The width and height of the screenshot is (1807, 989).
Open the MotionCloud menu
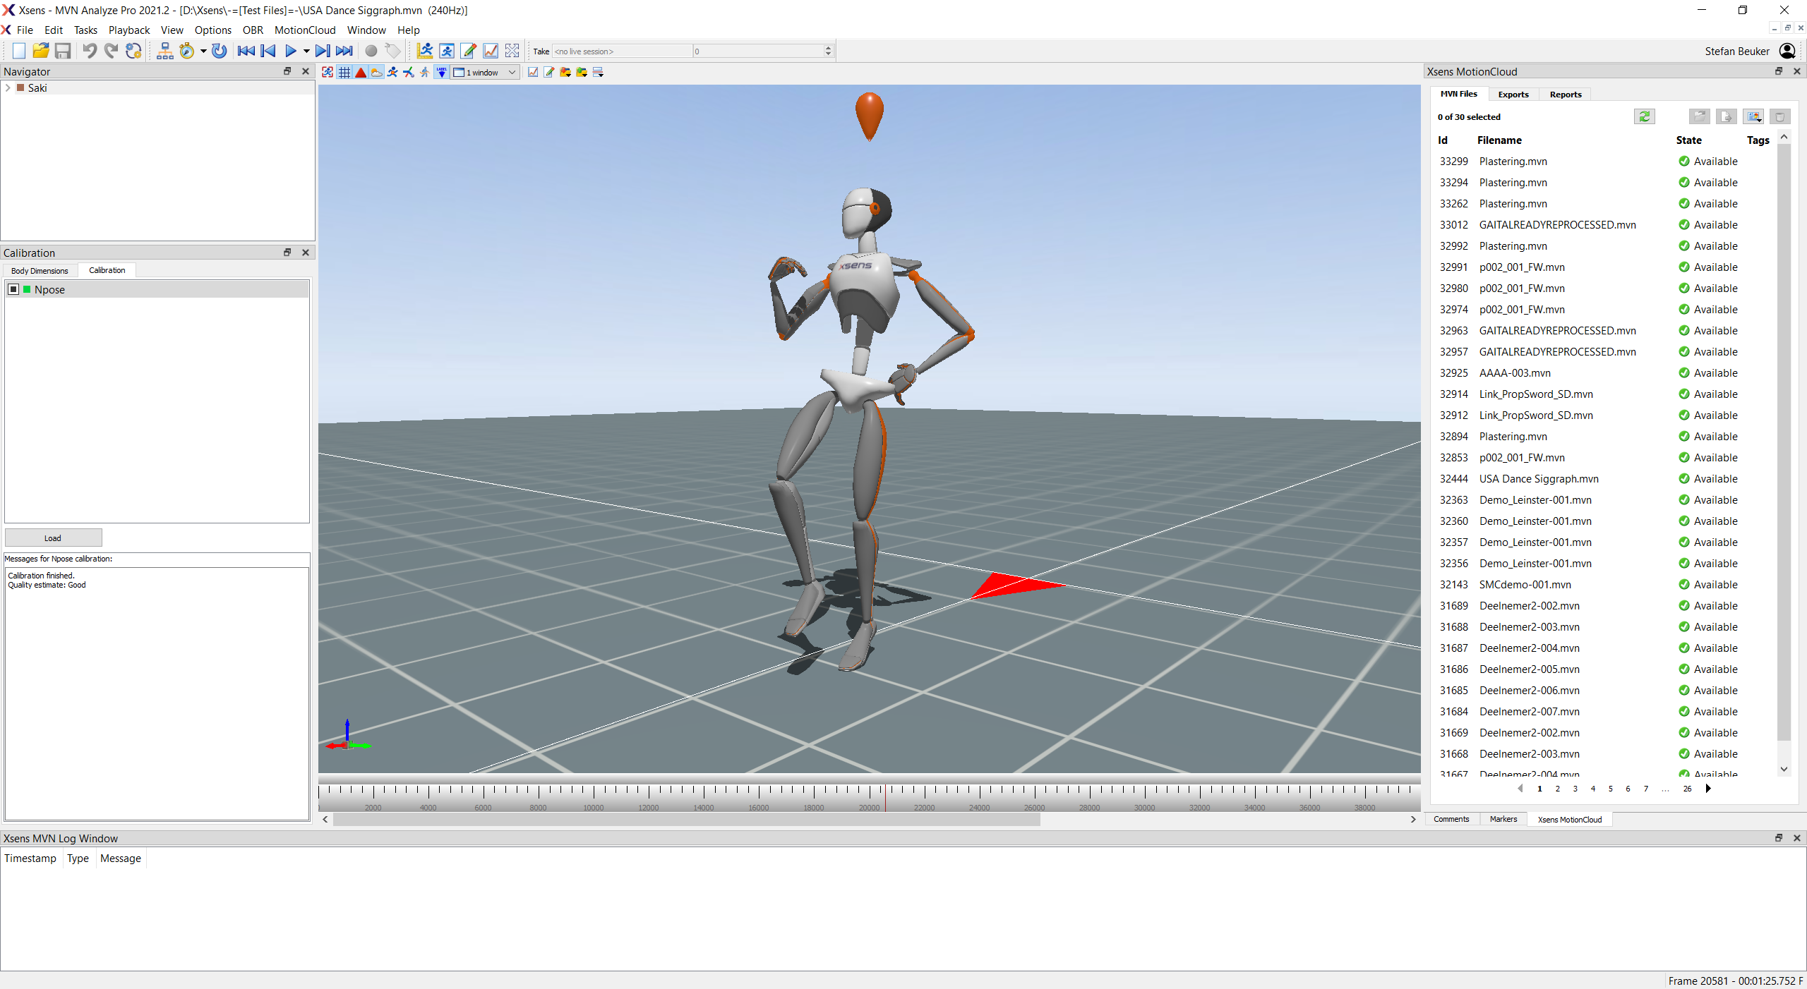tap(304, 30)
